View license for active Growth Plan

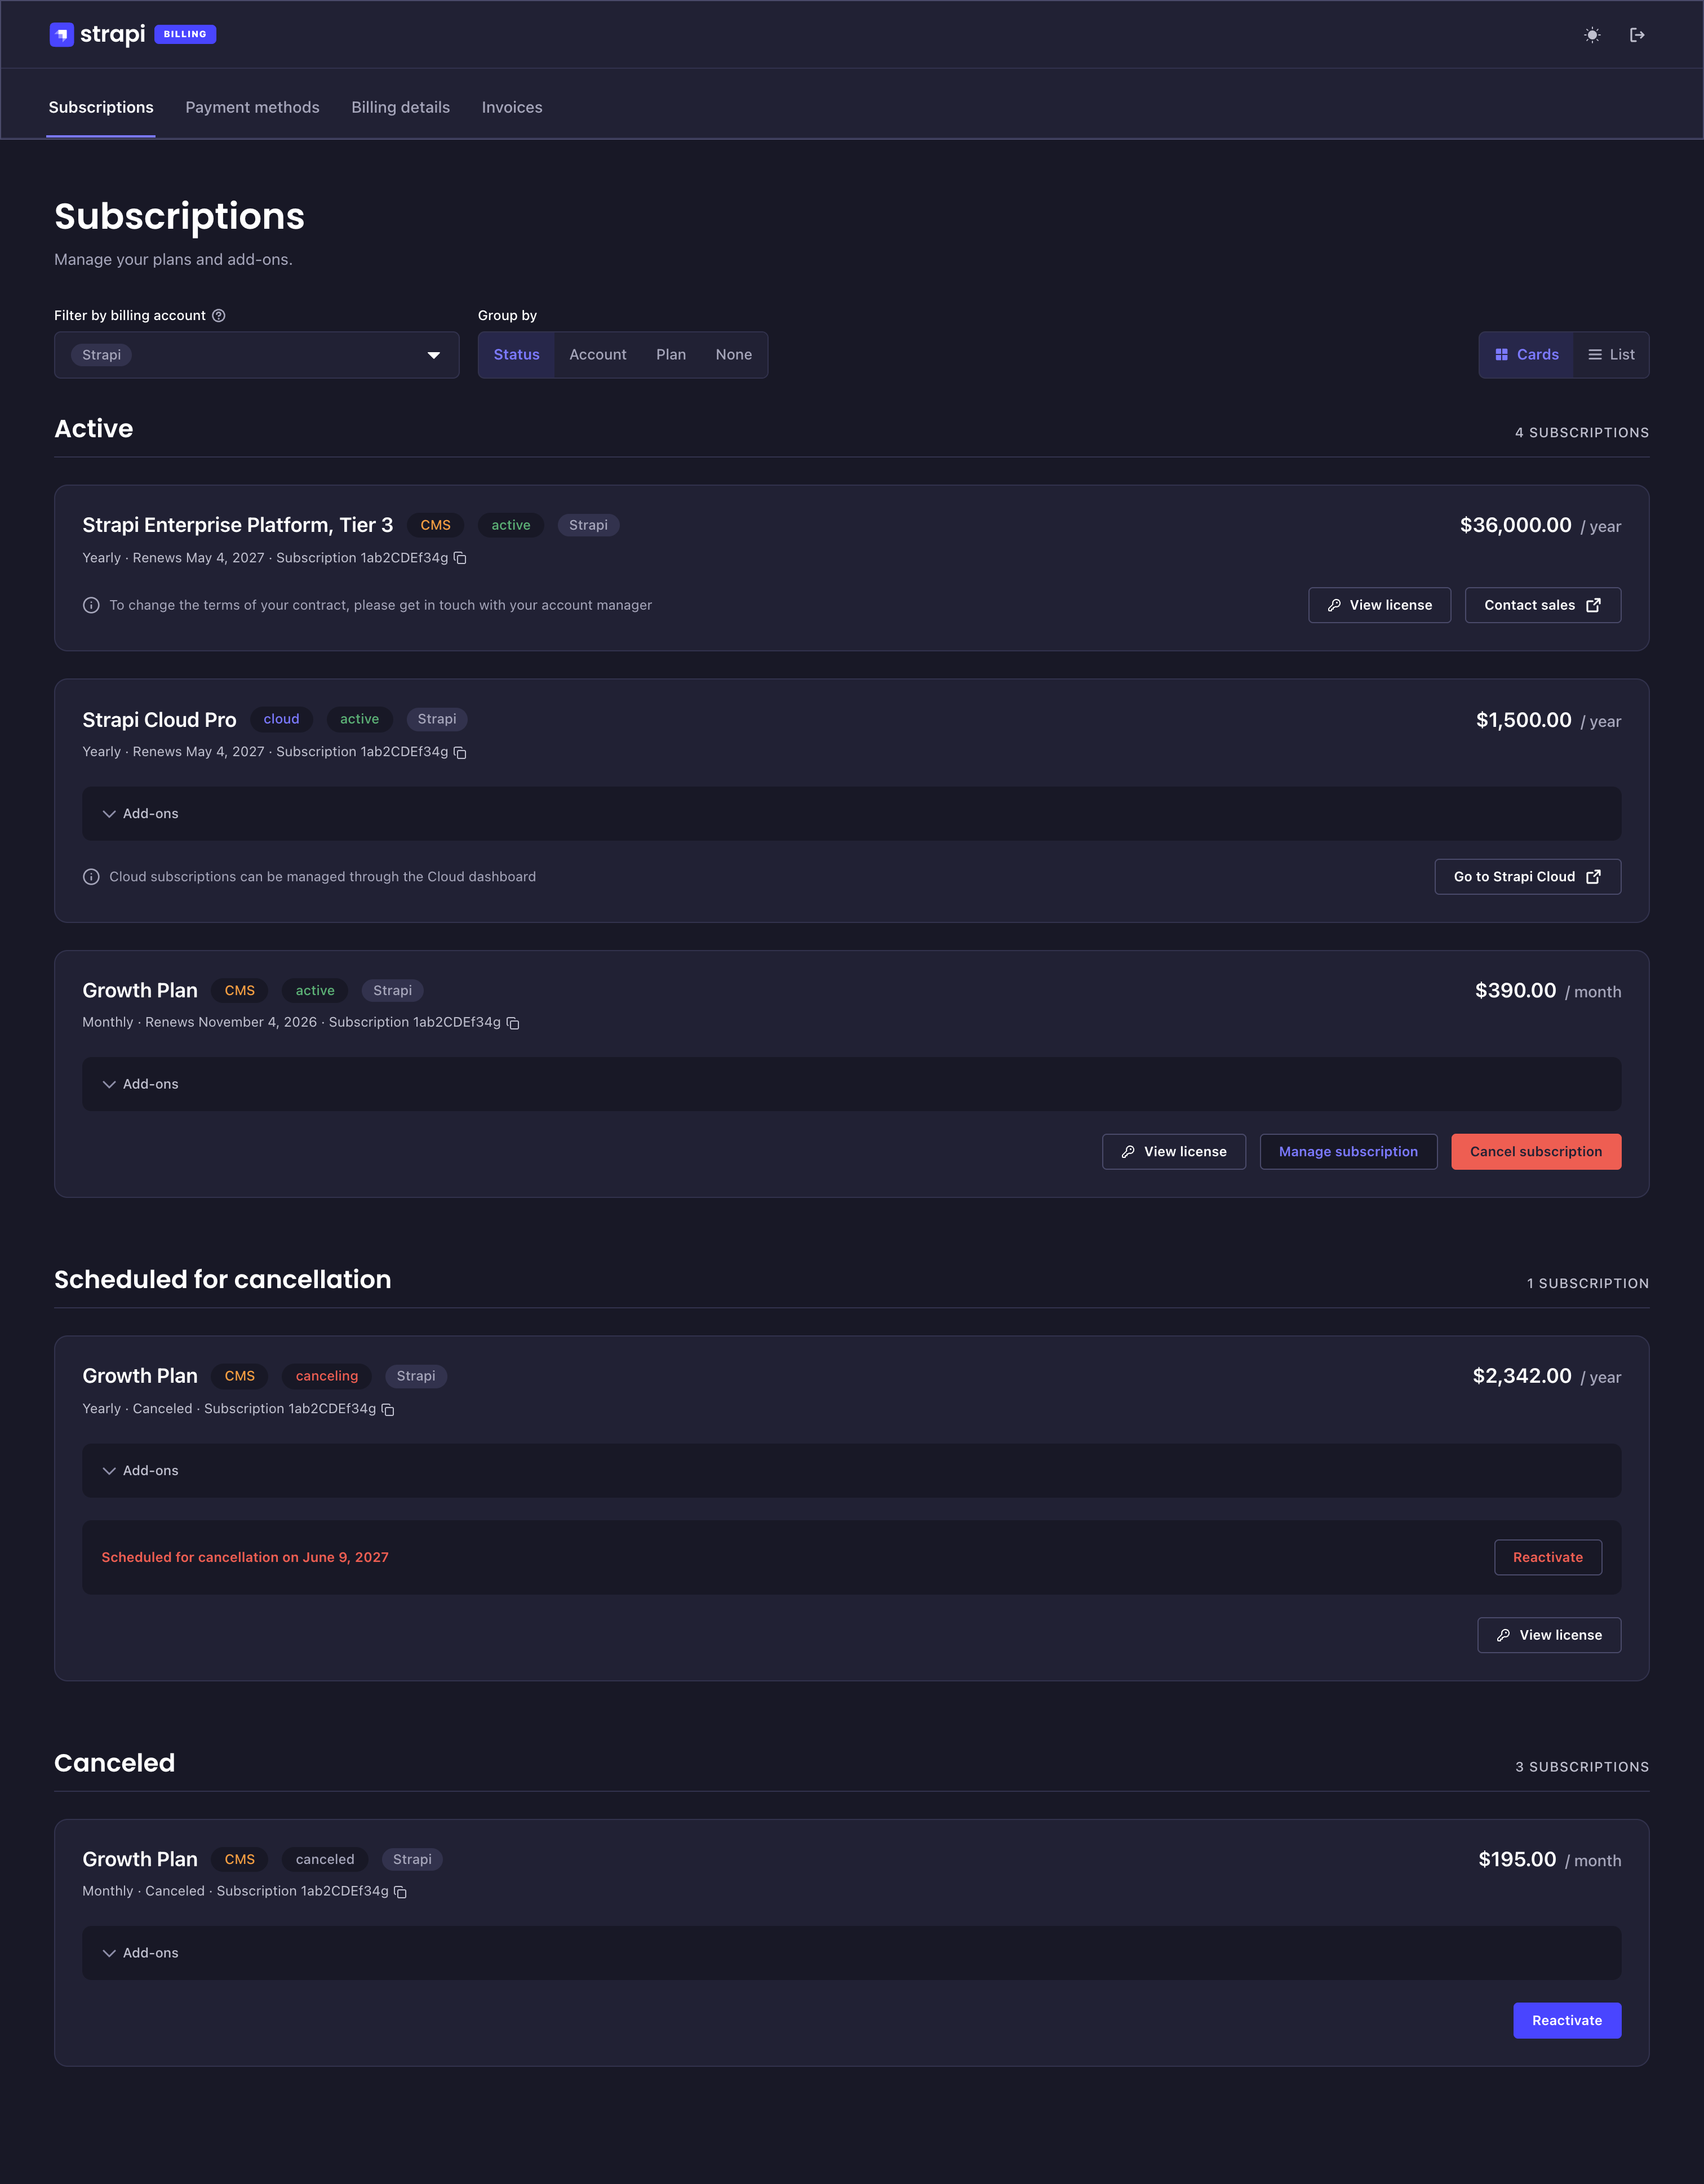[1174, 1152]
